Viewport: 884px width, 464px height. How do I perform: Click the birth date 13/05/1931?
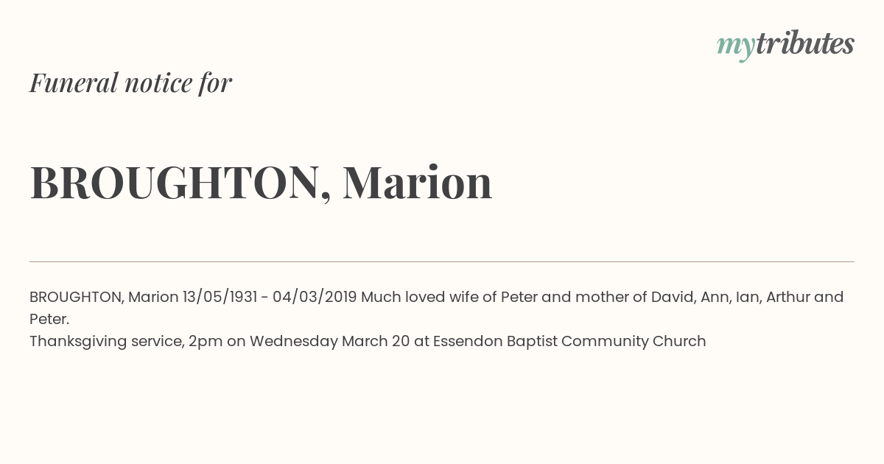pos(220,297)
